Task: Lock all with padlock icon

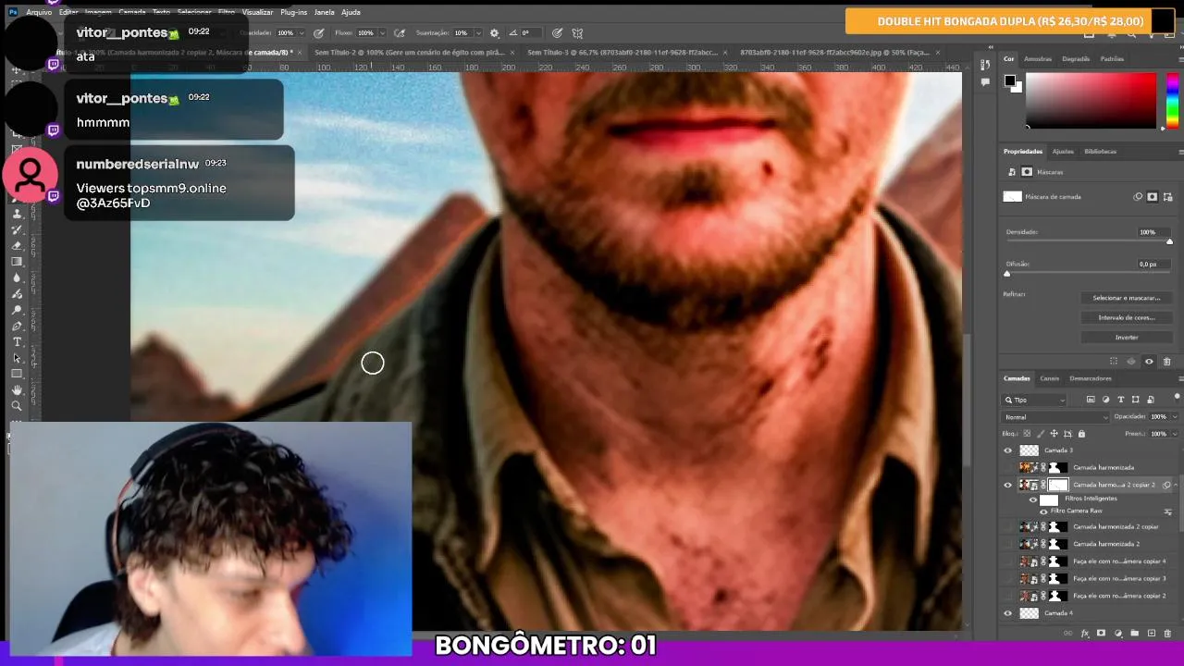Action: (1081, 434)
